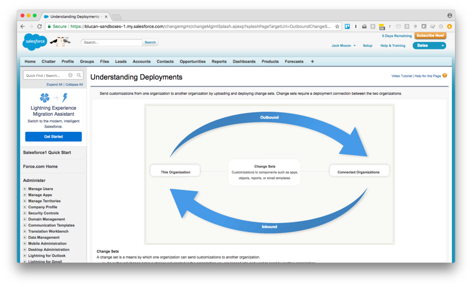The image size is (472, 287).
Task: Open the Help for this Page link
Action: tap(428, 76)
